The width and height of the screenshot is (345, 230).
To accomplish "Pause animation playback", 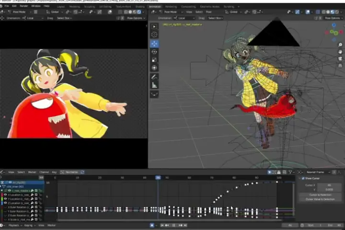I will (174, 225).
